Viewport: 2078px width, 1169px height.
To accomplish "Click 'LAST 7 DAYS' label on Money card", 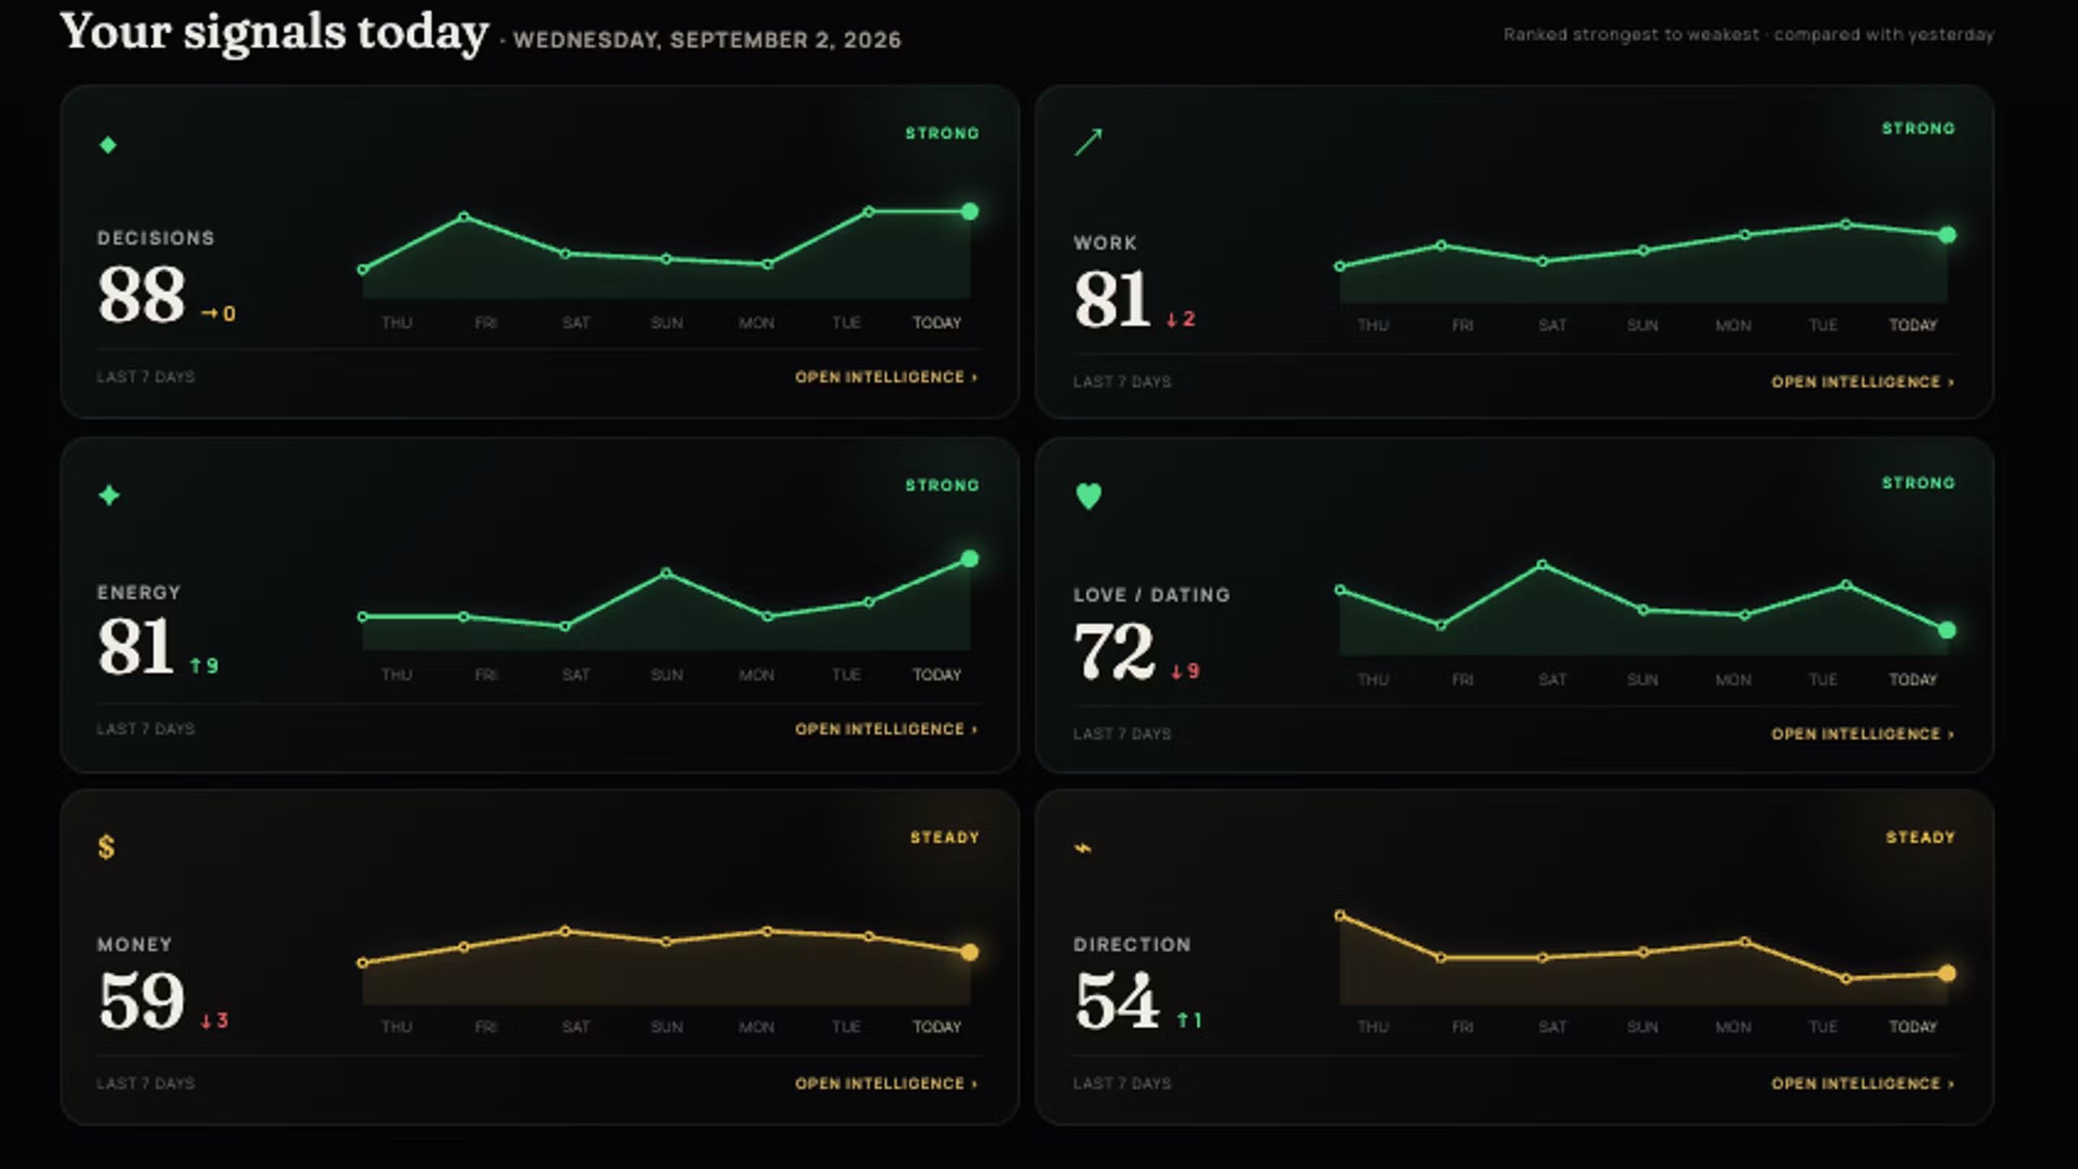I will [146, 1083].
